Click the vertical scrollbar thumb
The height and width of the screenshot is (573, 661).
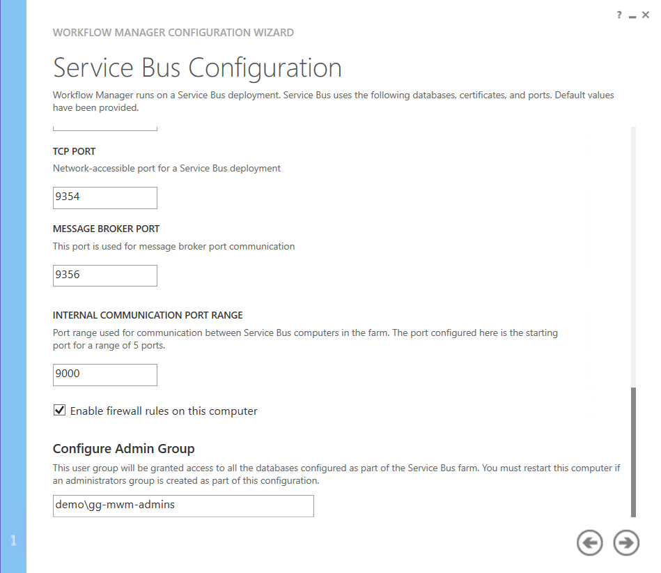point(633,452)
